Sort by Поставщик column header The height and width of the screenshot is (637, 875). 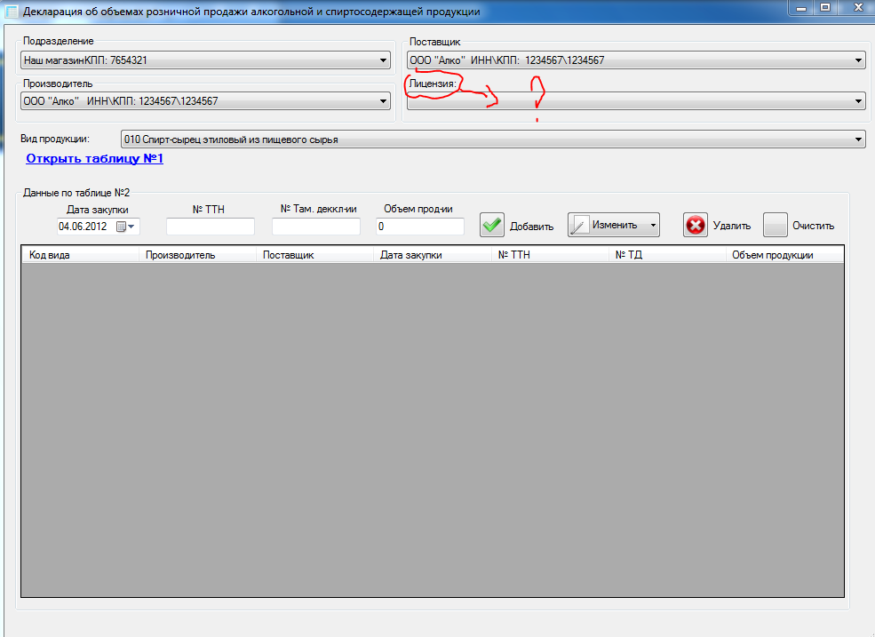[314, 255]
